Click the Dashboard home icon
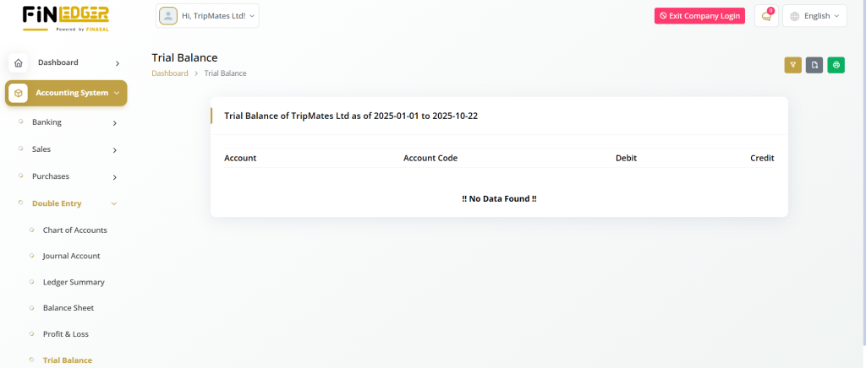This screenshot has height=368, width=866. point(19,62)
